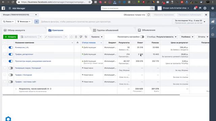Open the help question mark icon
Image resolution: width=216 pixels, height=121 pixels.
213,8
